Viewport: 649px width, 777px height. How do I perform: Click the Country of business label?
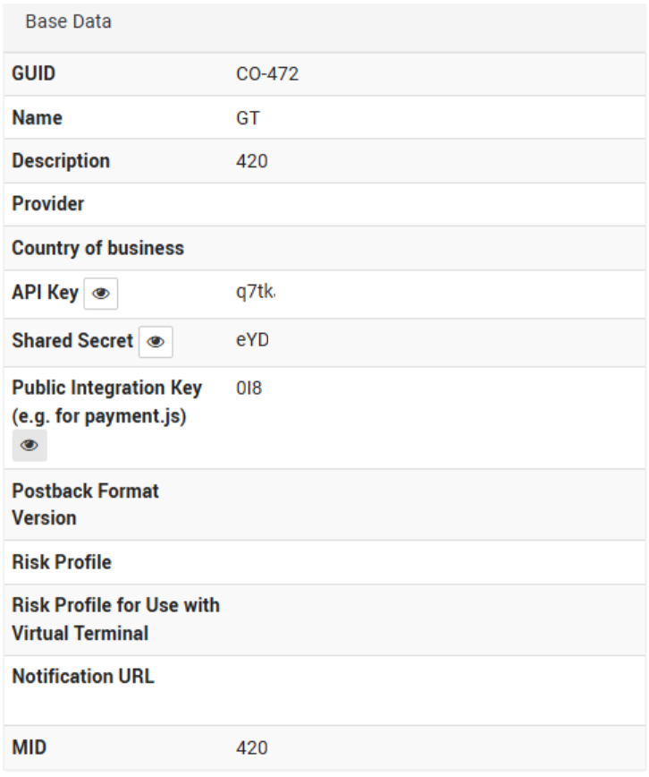(x=97, y=249)
